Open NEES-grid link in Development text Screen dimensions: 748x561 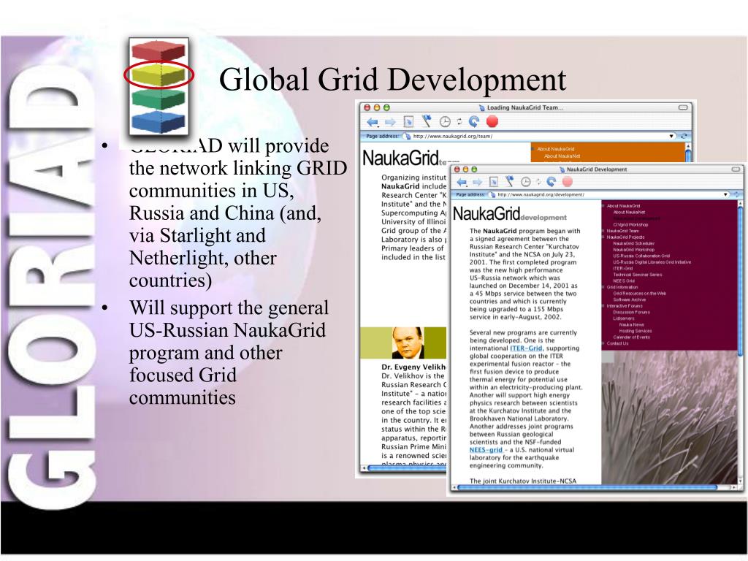click(x=486, y=450)
